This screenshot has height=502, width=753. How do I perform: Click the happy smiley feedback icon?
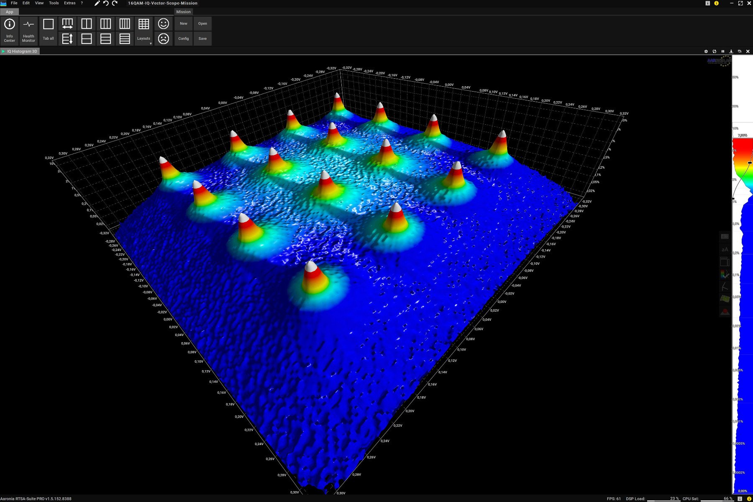click(164, 23)
